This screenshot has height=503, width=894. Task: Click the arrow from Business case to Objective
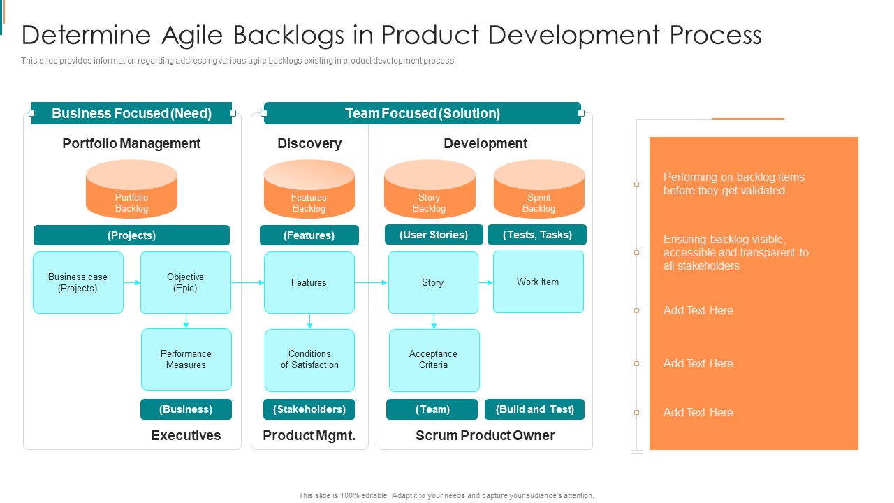pos(132,282)
